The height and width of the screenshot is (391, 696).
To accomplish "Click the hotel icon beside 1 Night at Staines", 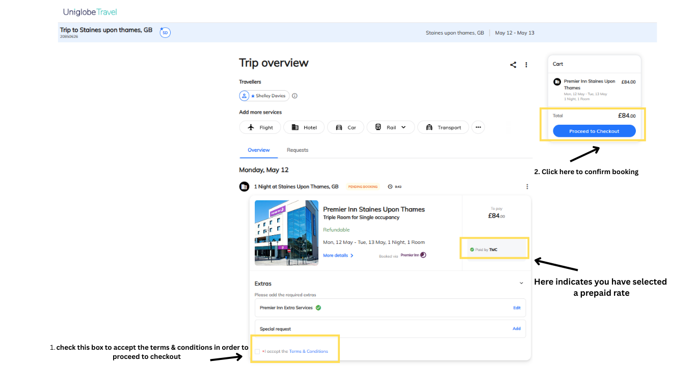I will (244, 187).
